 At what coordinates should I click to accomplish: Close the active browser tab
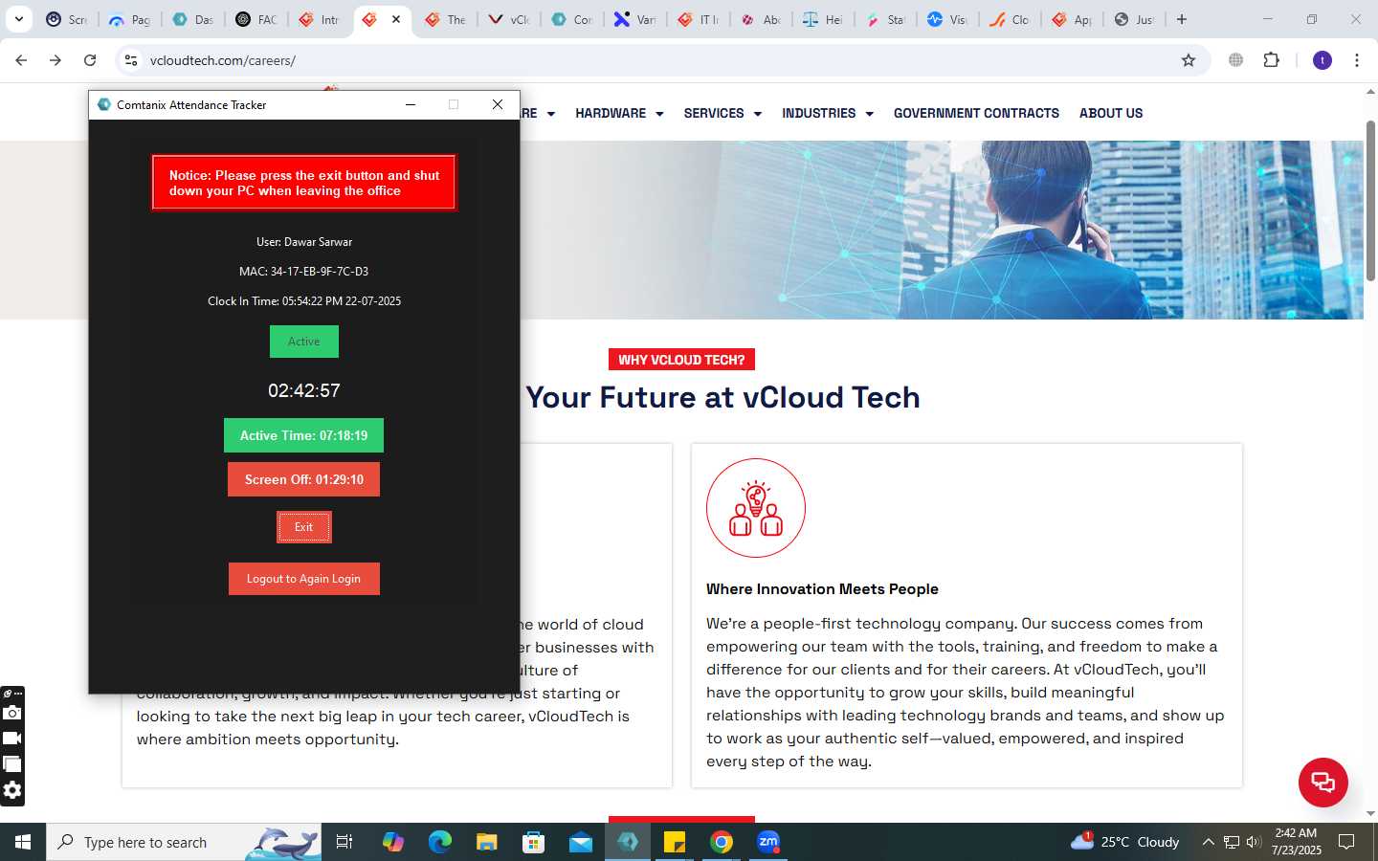pyautogui.click(x=396, y=19)
